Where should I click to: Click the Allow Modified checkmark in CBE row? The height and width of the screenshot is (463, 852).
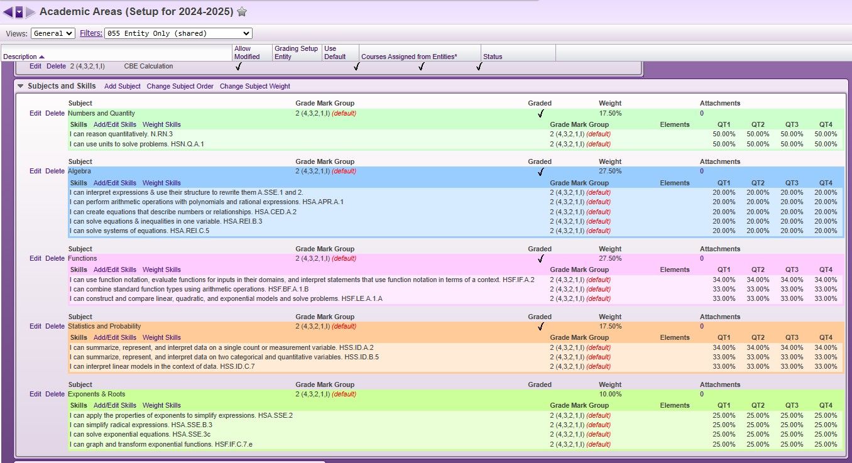coord(238,67)
